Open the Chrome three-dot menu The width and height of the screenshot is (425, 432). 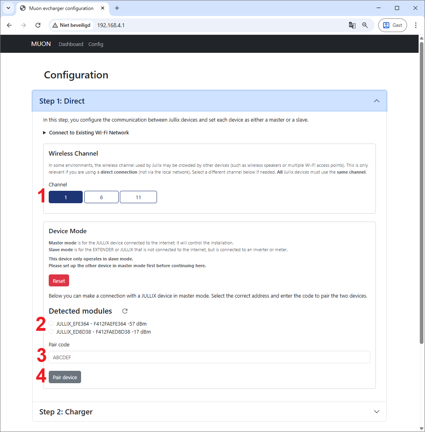[416, 25]
